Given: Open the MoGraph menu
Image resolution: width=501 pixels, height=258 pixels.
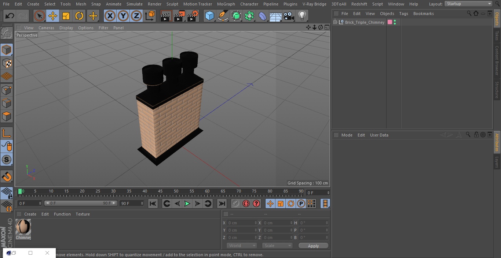Looking at the screenshot, I should click(226, 4).
